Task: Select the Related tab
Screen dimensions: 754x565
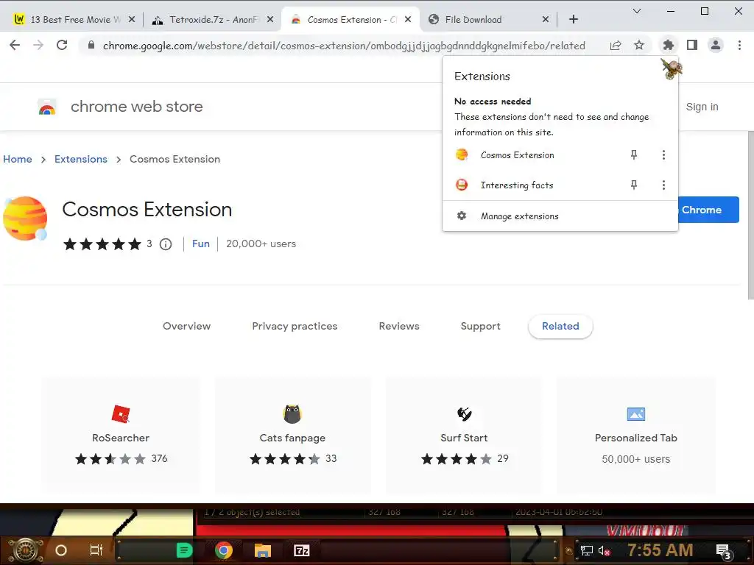Action: 560,326
